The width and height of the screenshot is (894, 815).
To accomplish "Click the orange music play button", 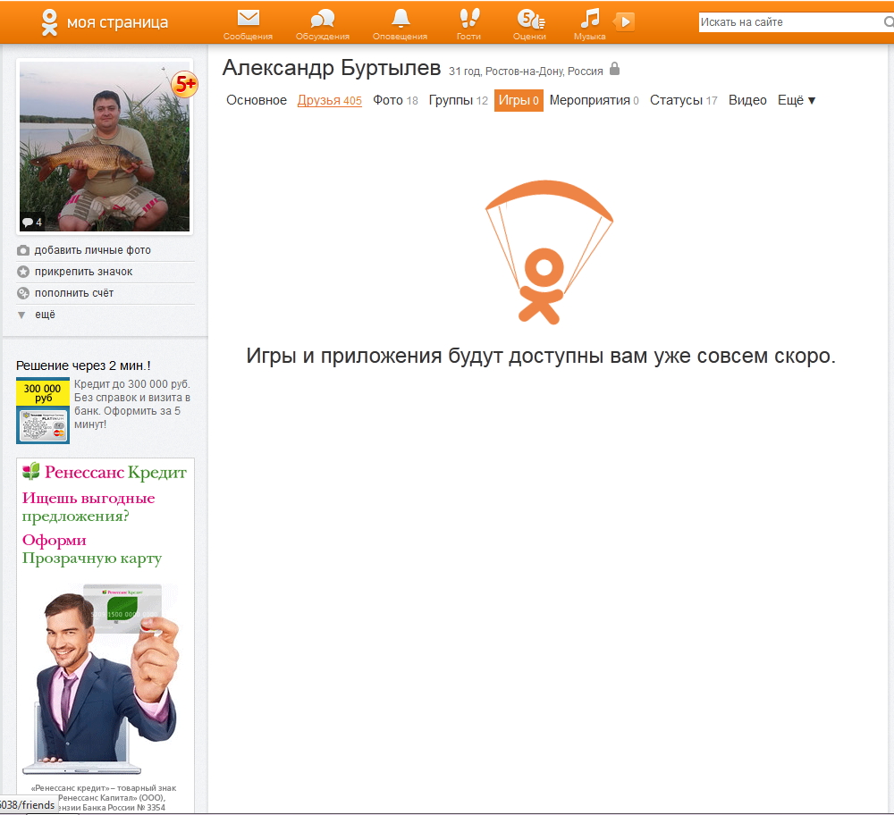I will point(624,22).
